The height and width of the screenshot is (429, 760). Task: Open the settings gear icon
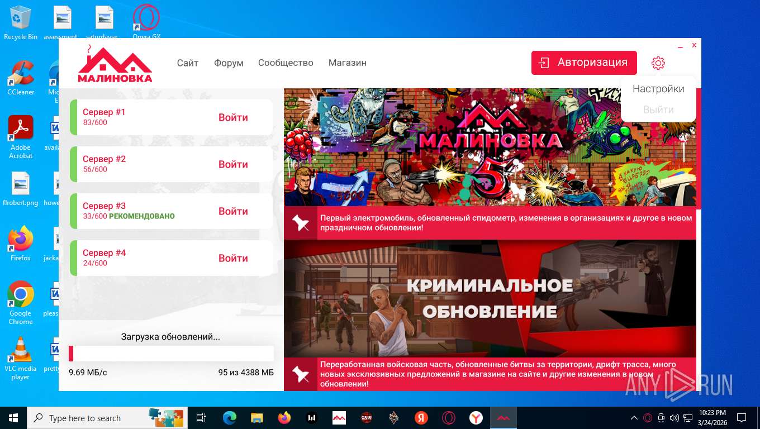point(658,63)
